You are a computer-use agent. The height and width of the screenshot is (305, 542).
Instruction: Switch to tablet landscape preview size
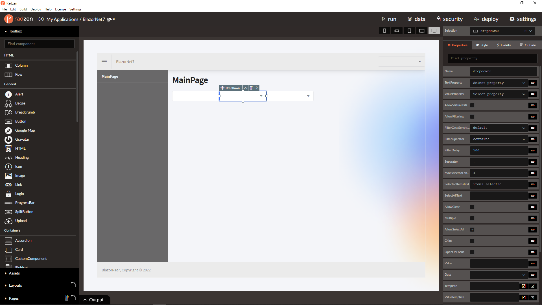[397, 30]
